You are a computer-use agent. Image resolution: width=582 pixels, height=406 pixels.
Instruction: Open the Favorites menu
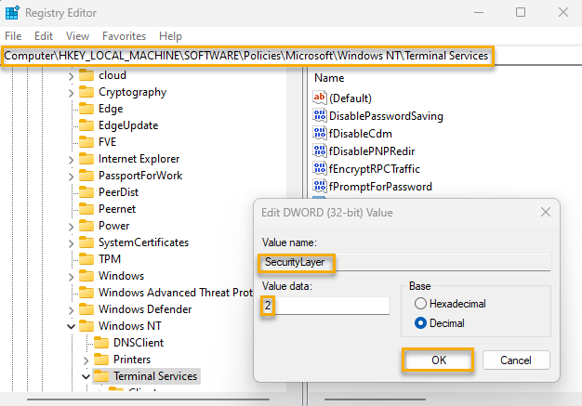(124, 35)
